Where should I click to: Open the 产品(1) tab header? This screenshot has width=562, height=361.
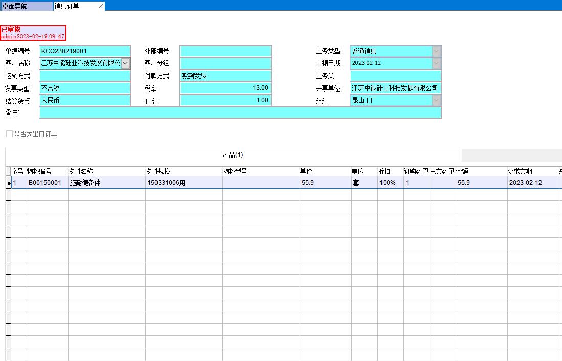coord(233,155)
